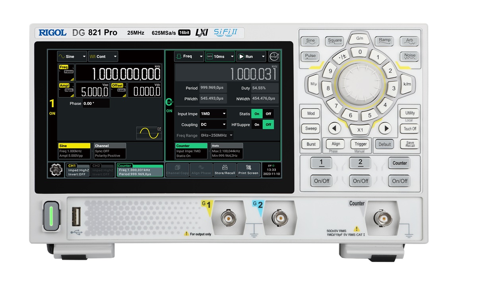Open the Input Impe 1MΩ dropdown

point(213,114)
